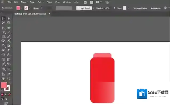Click the Stroke label link
This screenshot has height=105, width=170.
click(x=36, y=8)
